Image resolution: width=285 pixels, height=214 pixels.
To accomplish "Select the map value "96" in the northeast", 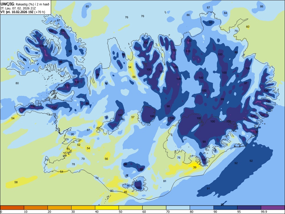I will click(236, 53).
